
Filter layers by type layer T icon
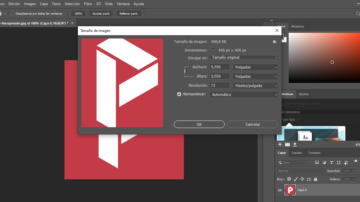pyautogui.click(x=332, y=163)
